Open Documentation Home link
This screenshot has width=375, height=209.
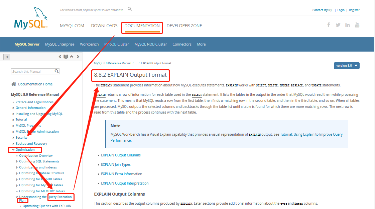(x=35, y=84)
